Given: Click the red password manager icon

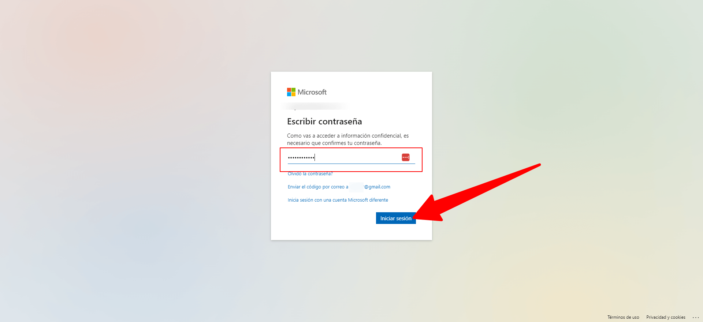Looking at the screenshot, I should 405,157.
